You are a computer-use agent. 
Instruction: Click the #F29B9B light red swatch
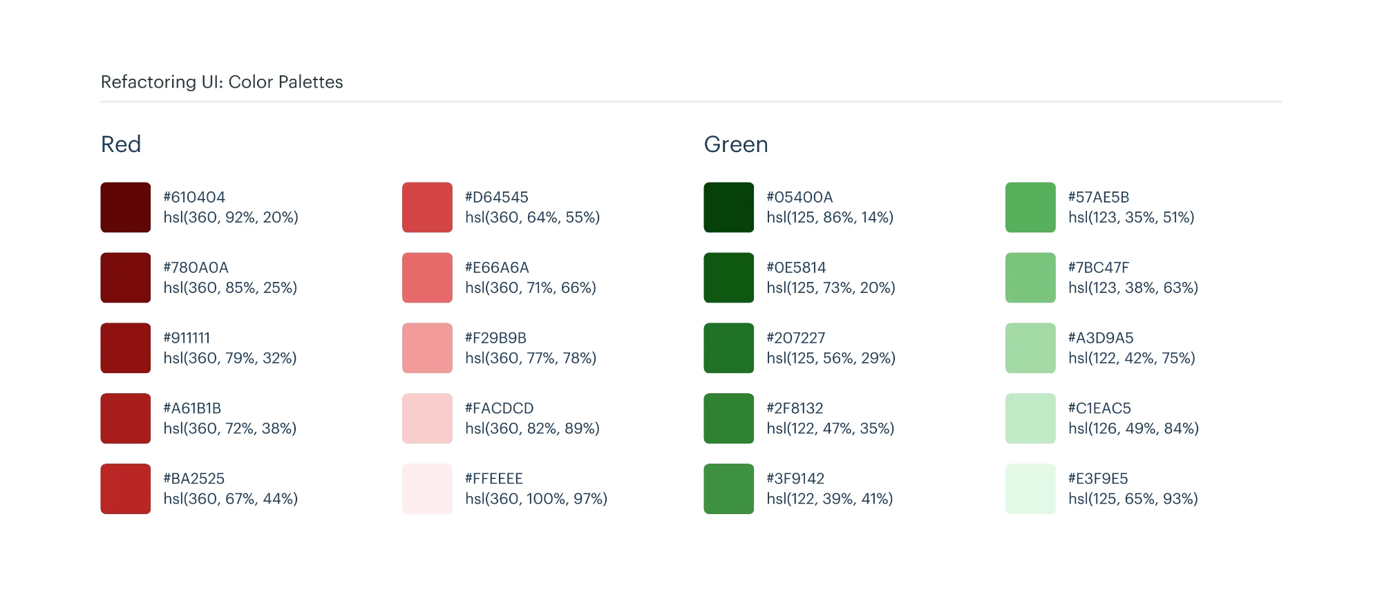tap(427, 348)
